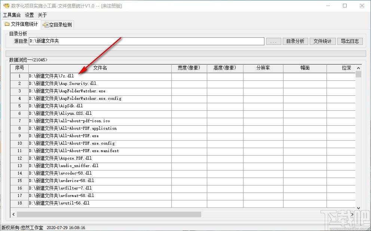
Task: Select row All-About-PDF.application
Action: pyautogui.click(x=183, y=128)
